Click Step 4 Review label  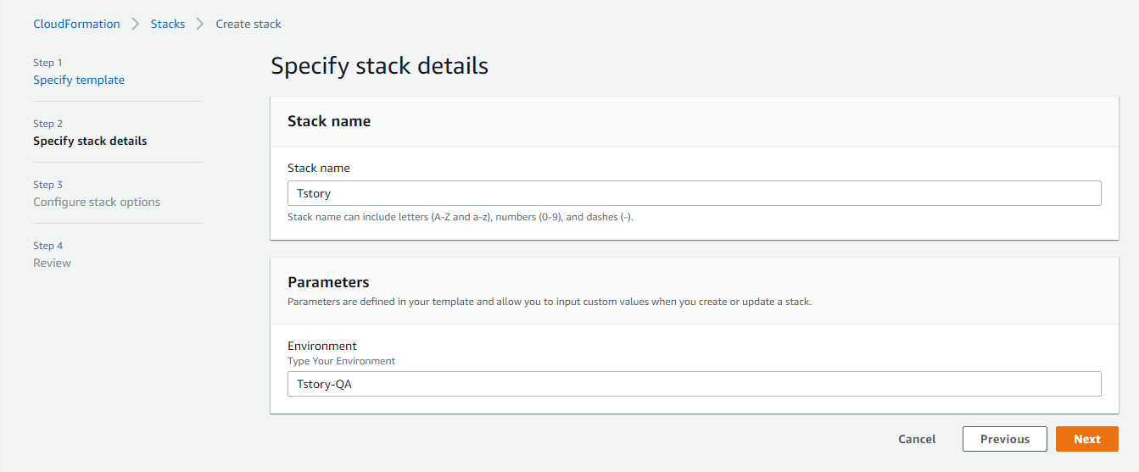tap(53, 263)
